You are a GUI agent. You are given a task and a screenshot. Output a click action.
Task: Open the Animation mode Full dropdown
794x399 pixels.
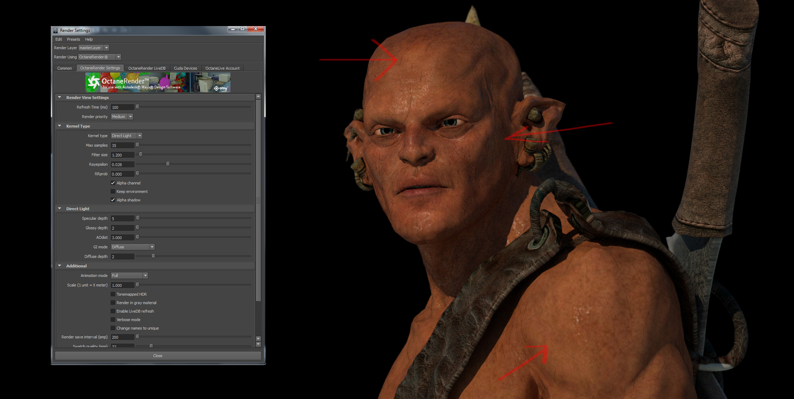point(129,276)
